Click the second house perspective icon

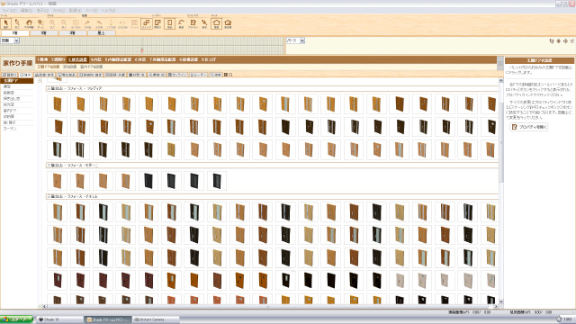pyautogui.click(x=228, y=23)
